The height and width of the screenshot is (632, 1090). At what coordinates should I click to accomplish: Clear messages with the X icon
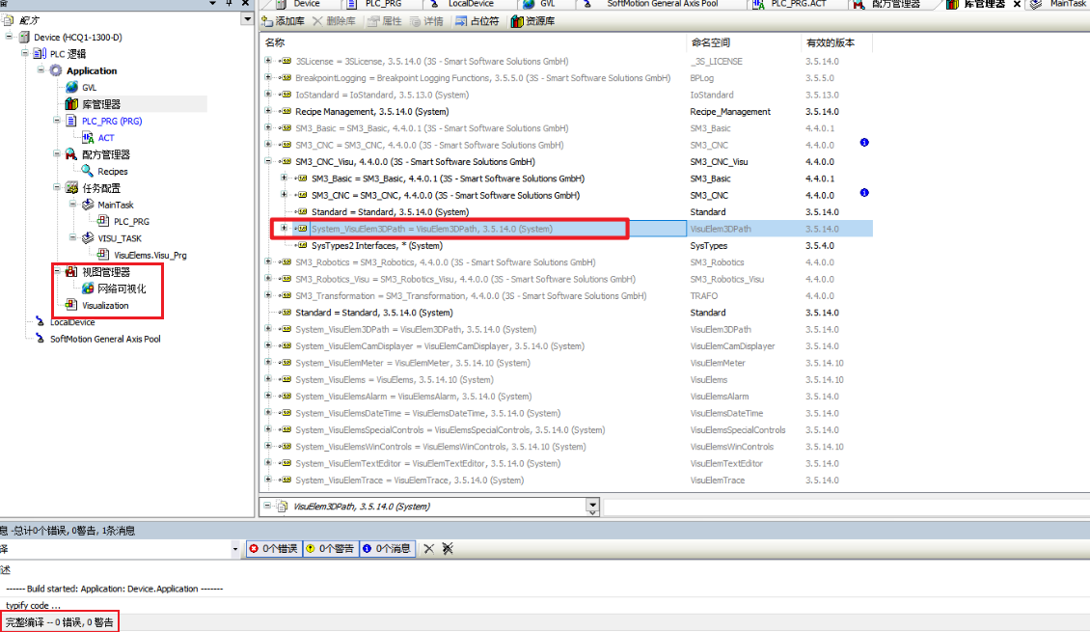pyautogui.click(x=429, y=549)
